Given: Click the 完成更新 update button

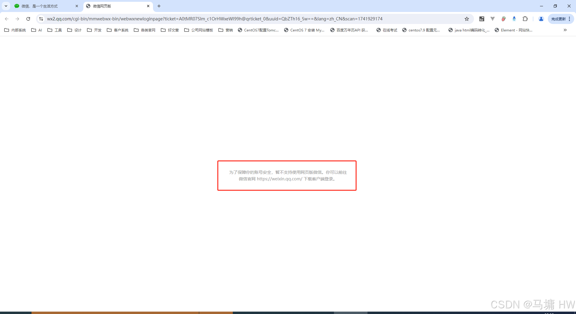Looking at the screenshot, I should [559, 19].
